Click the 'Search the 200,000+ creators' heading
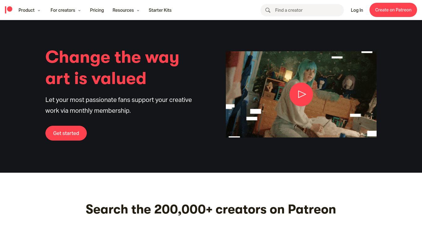This screenshot has height=228, width=422. [x=211, y=209]
